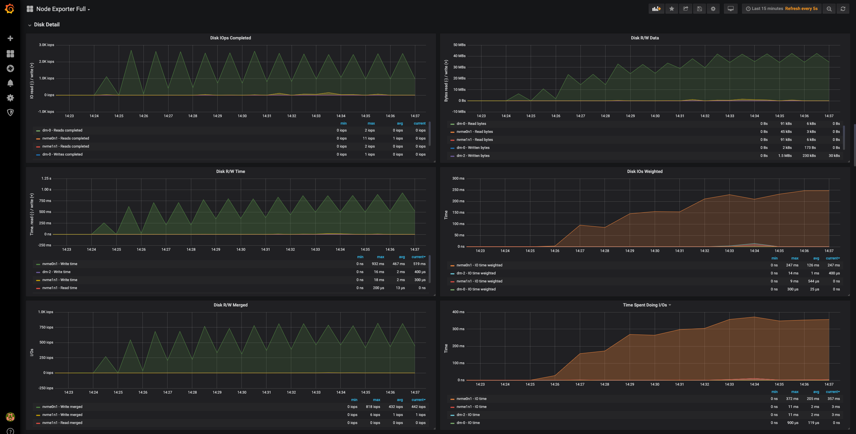Click the Add panel icon
This screenshot has height=434, width=856.
coord(656,9)
